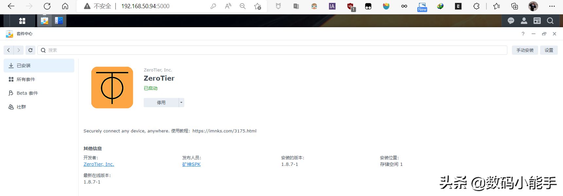The image size is (563, 196).
Task: Click the Package Center help question mark
Action: click(523, 34)
